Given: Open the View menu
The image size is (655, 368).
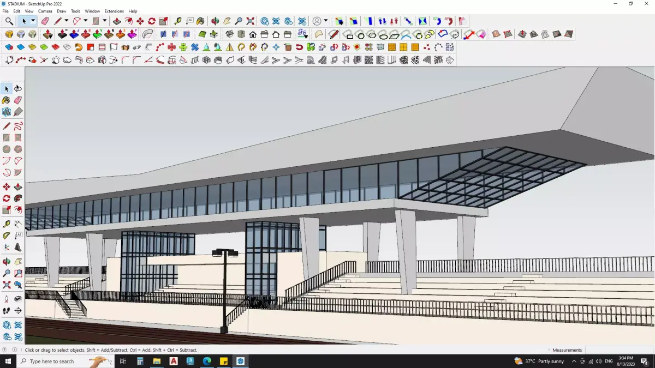Looking at the screenshot, I should [x=29, y=11].
